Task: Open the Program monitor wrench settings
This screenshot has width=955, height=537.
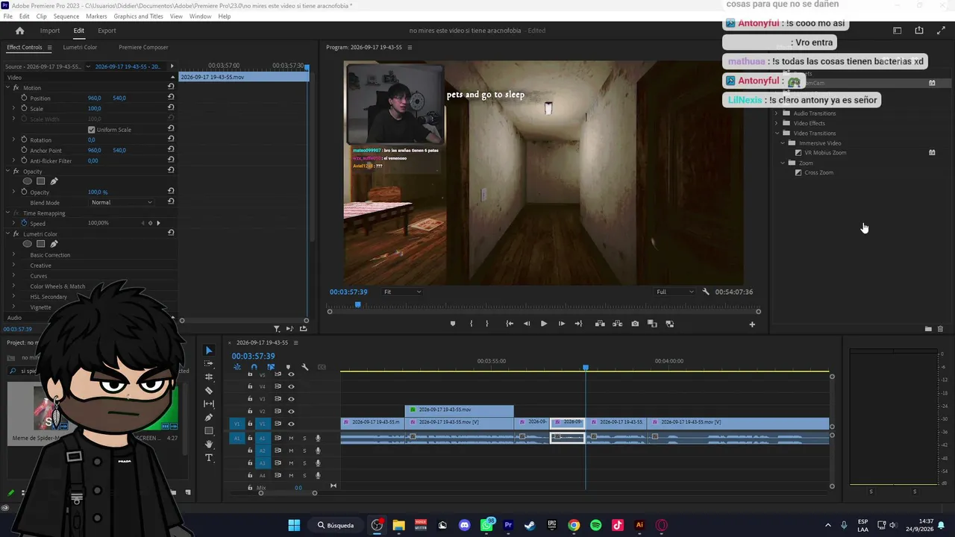Action: 706,292
